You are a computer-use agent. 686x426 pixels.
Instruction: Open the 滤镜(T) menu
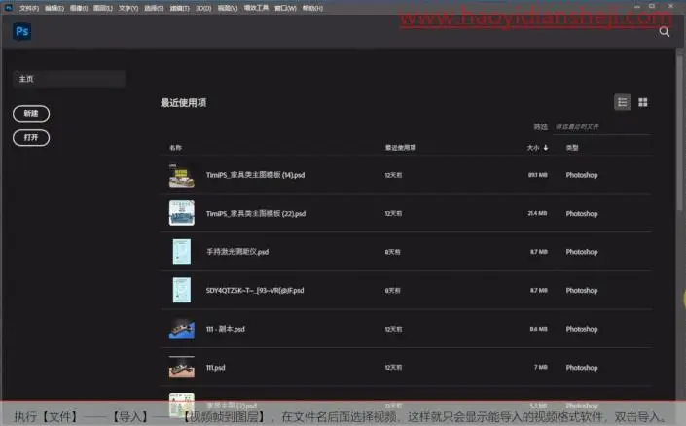[179, 8]
